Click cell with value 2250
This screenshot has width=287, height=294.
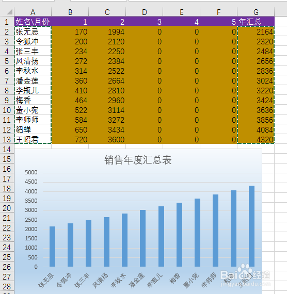107,51
